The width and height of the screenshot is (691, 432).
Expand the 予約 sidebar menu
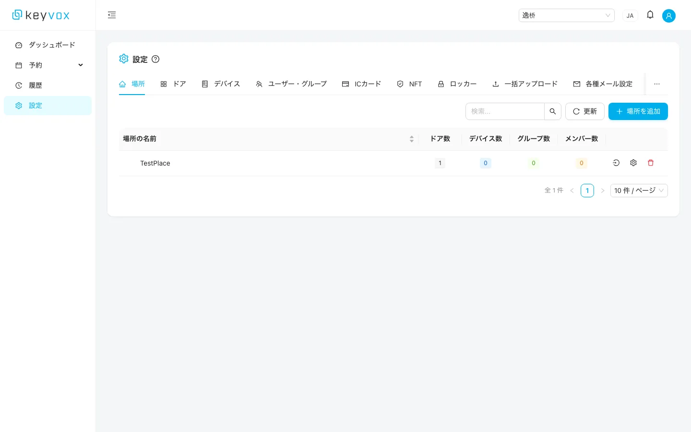[48, 65]
